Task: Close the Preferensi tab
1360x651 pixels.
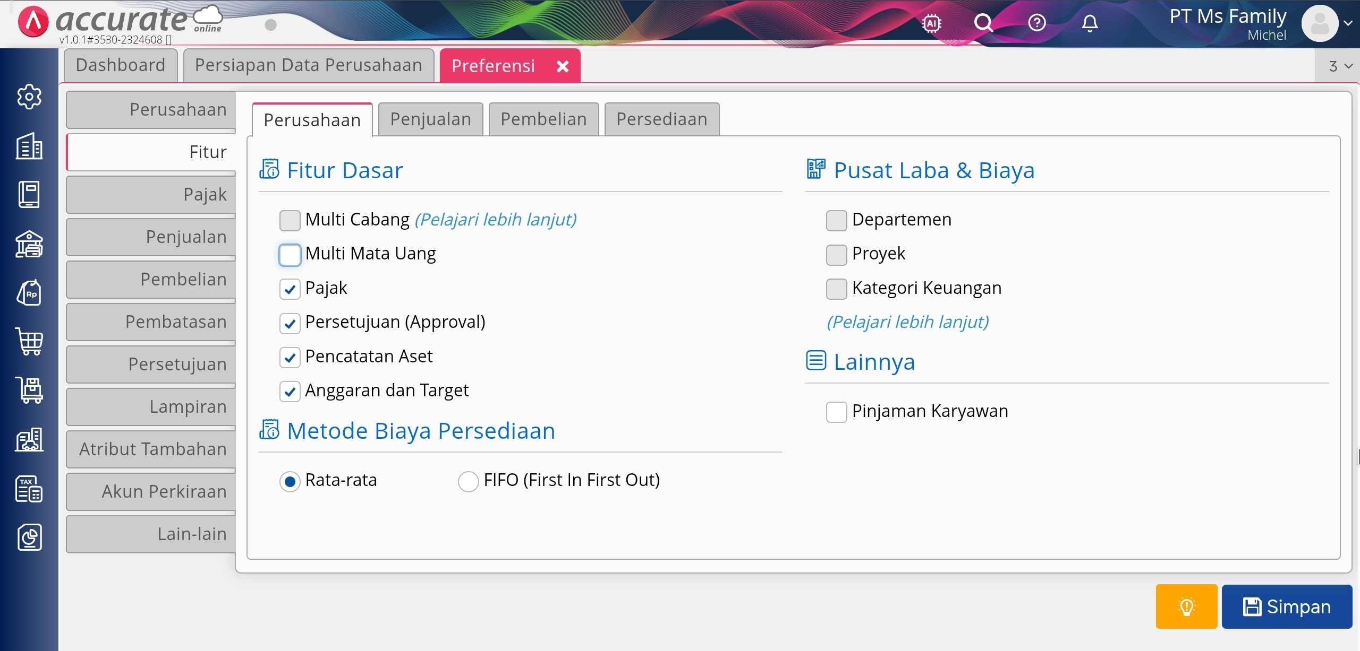Action: (563, 66)
